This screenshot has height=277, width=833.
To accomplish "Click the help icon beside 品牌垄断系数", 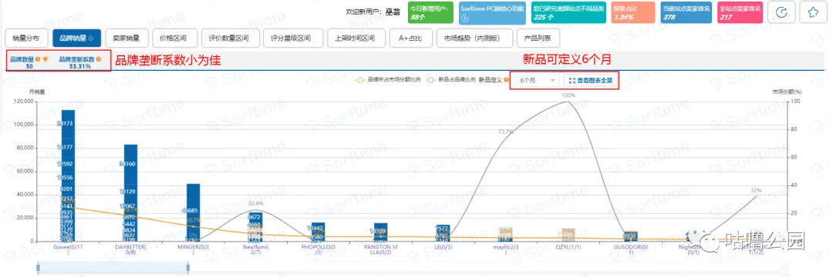I will click(99, 59).
